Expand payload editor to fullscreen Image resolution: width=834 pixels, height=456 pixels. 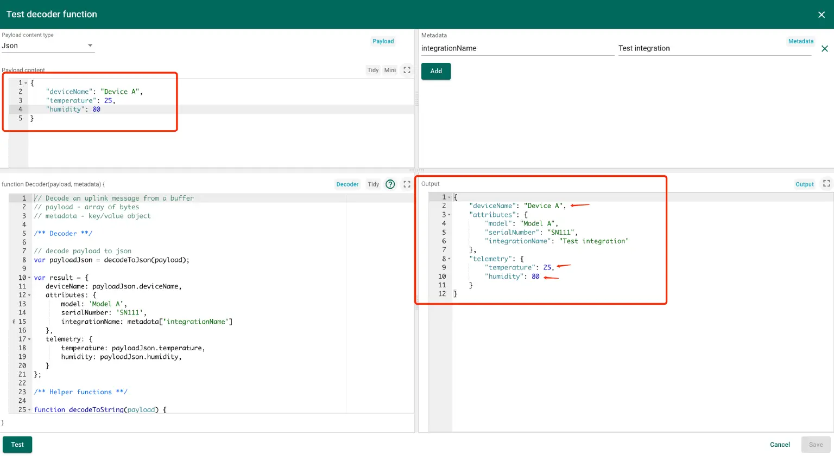407,70
